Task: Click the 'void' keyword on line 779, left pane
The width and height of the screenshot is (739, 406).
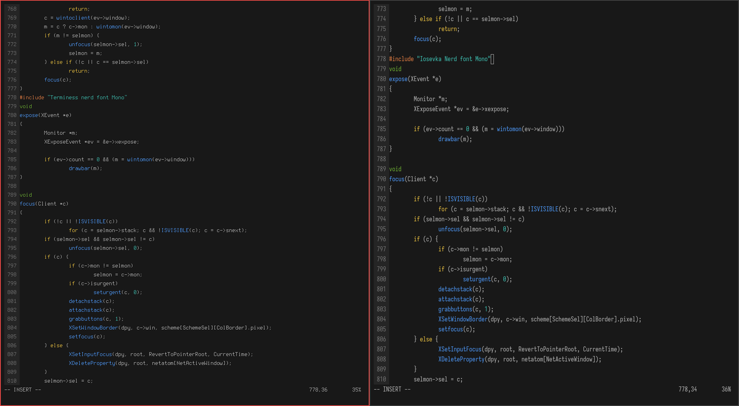Action: (26, 106)
